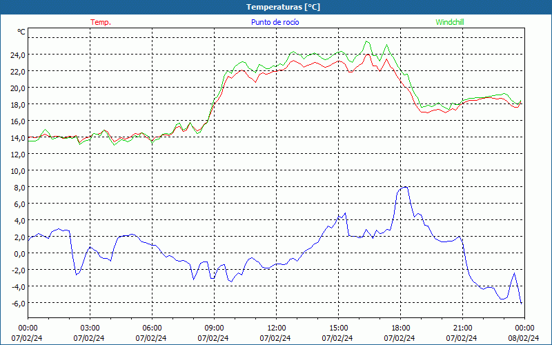
Task: Click the 12,0 y-axis value
Action: pos(18,154)
